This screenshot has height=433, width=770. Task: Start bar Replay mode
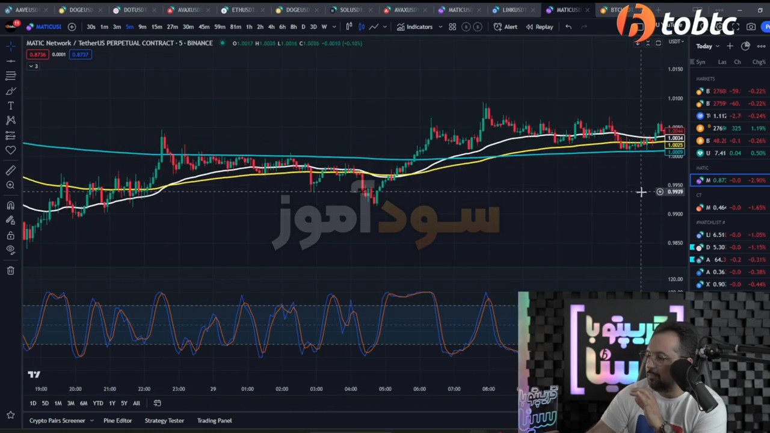pyautogui.click(x=539, y=26)
